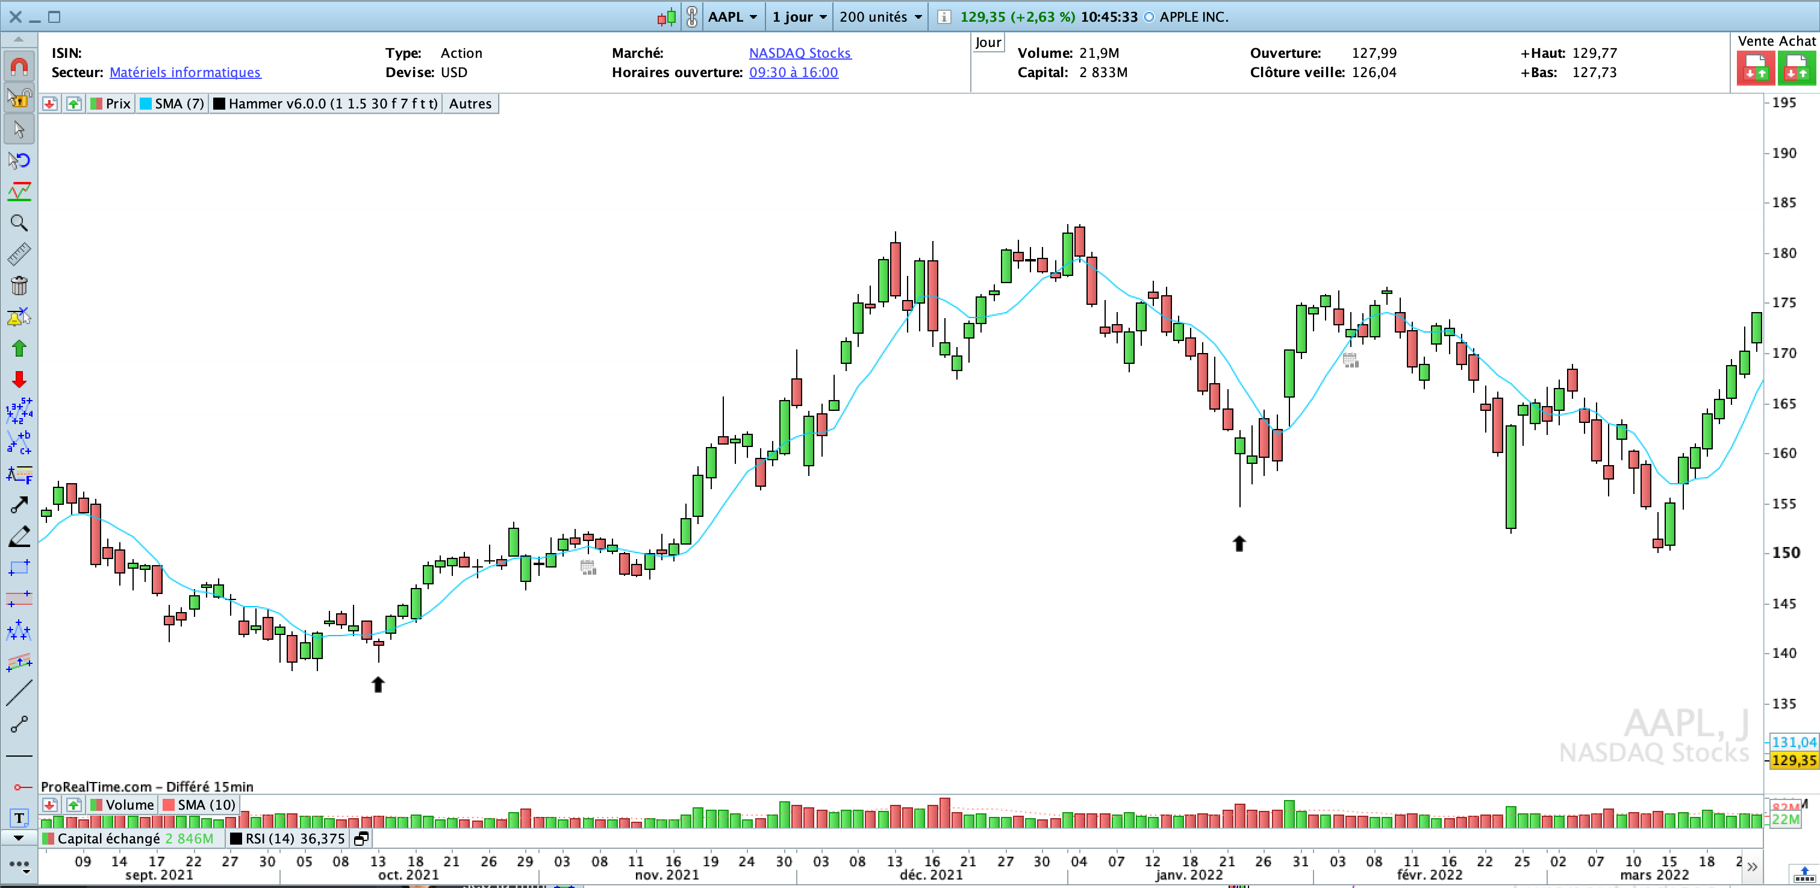Click the price panel green up arrow

point(73,104)
